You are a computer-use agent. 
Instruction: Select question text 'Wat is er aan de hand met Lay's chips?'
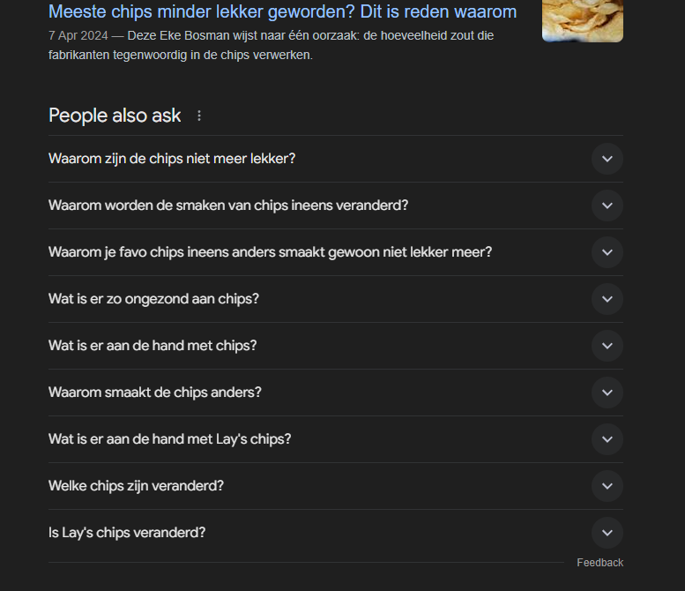click(x=169, y=439)
